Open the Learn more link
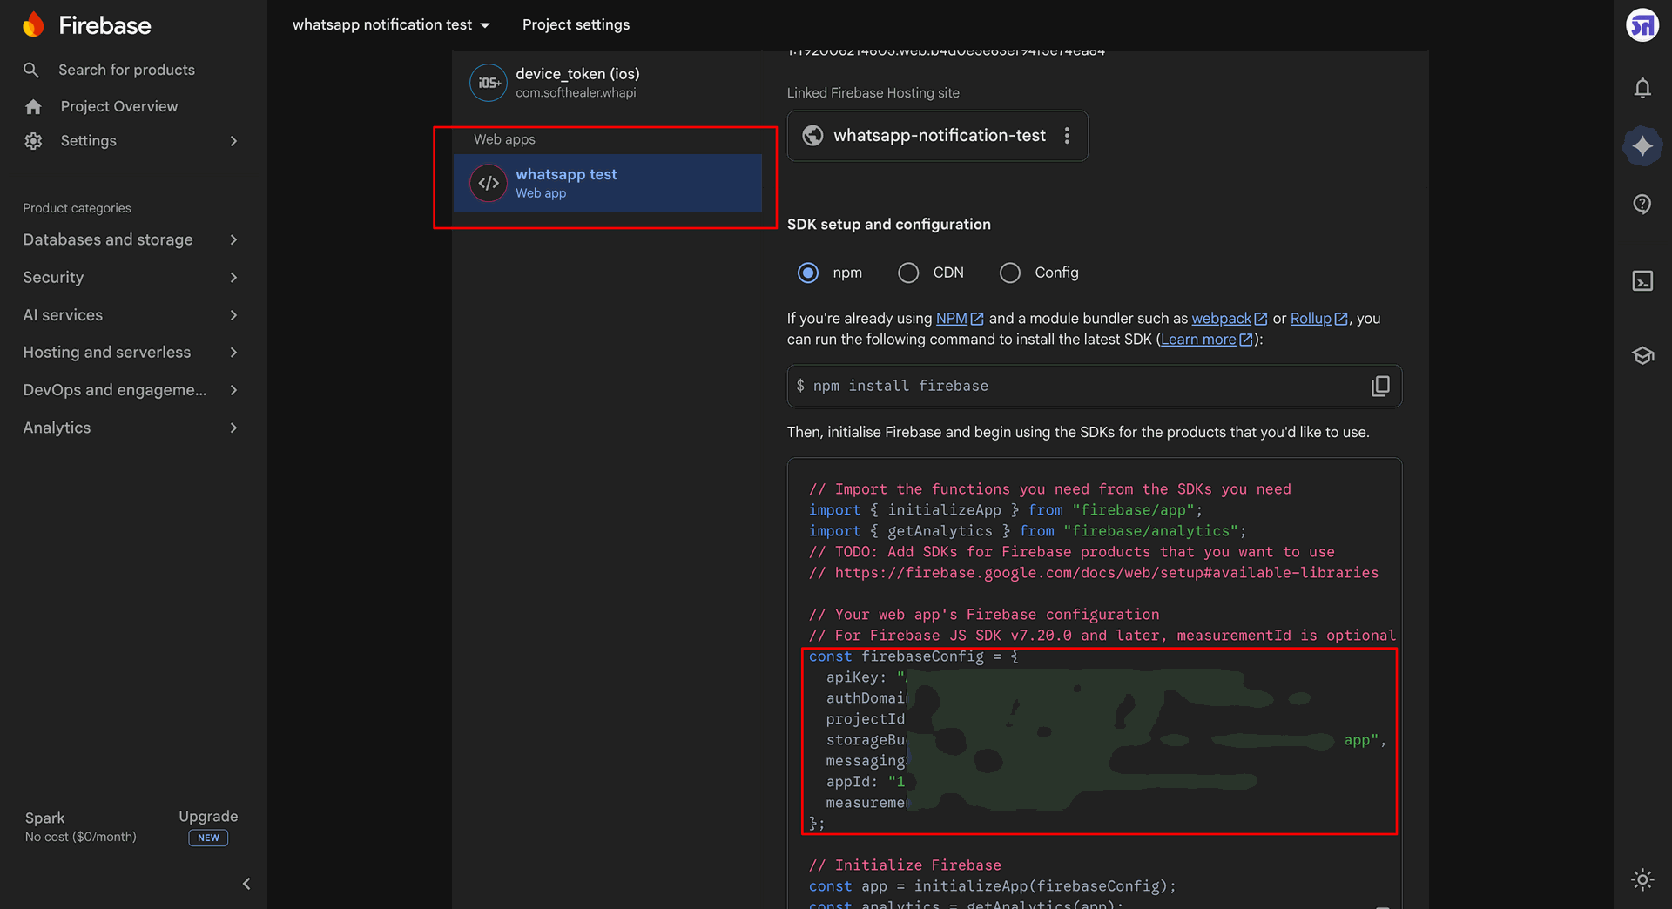Image resolution: width=1672 pixels, height=909 pixels. click(1206, 340)
